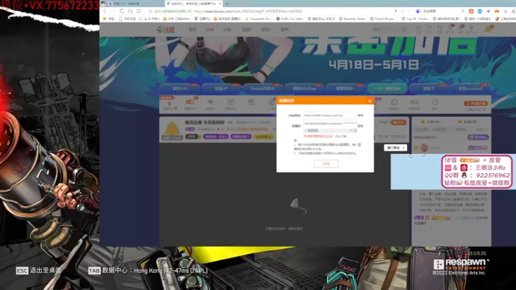Close the orange stream info dialog
516x290 pixels.
[370, 101]
